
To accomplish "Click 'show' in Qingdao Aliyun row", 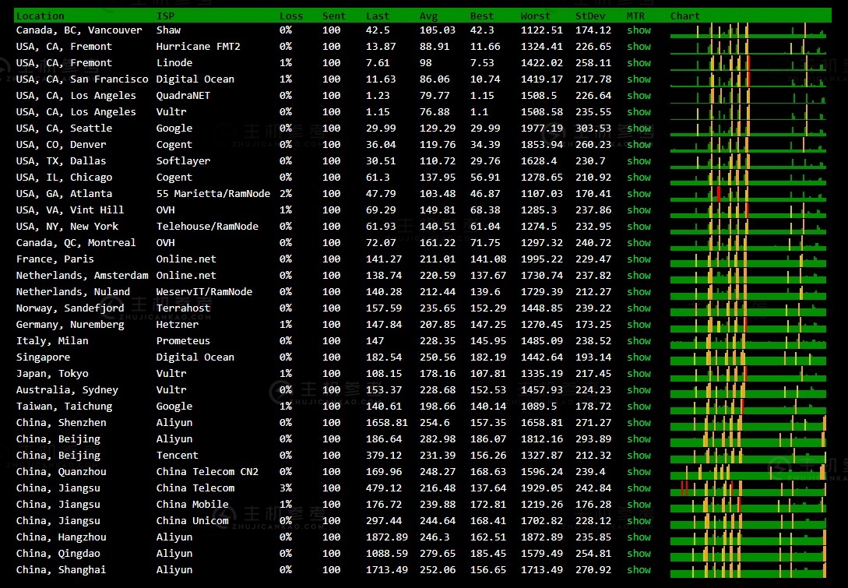I will [x=639, y=554].
